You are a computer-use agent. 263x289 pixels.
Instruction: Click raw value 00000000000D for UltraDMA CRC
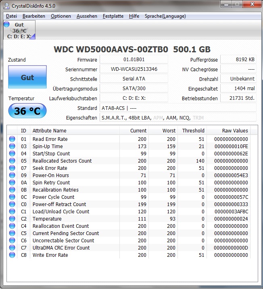click(x=231, y=248)
